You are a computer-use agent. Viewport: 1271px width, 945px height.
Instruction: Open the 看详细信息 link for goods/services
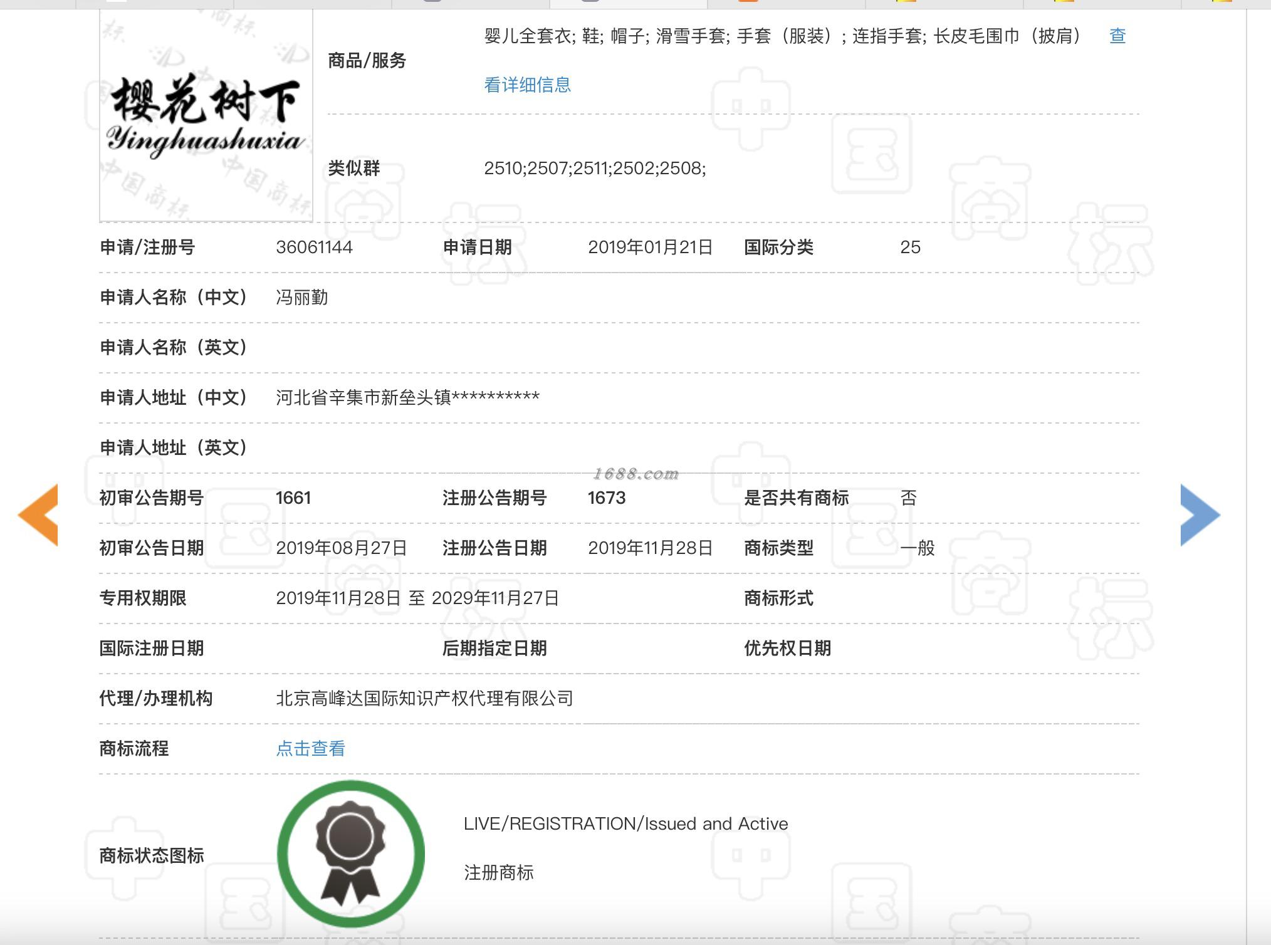[527, 85]
